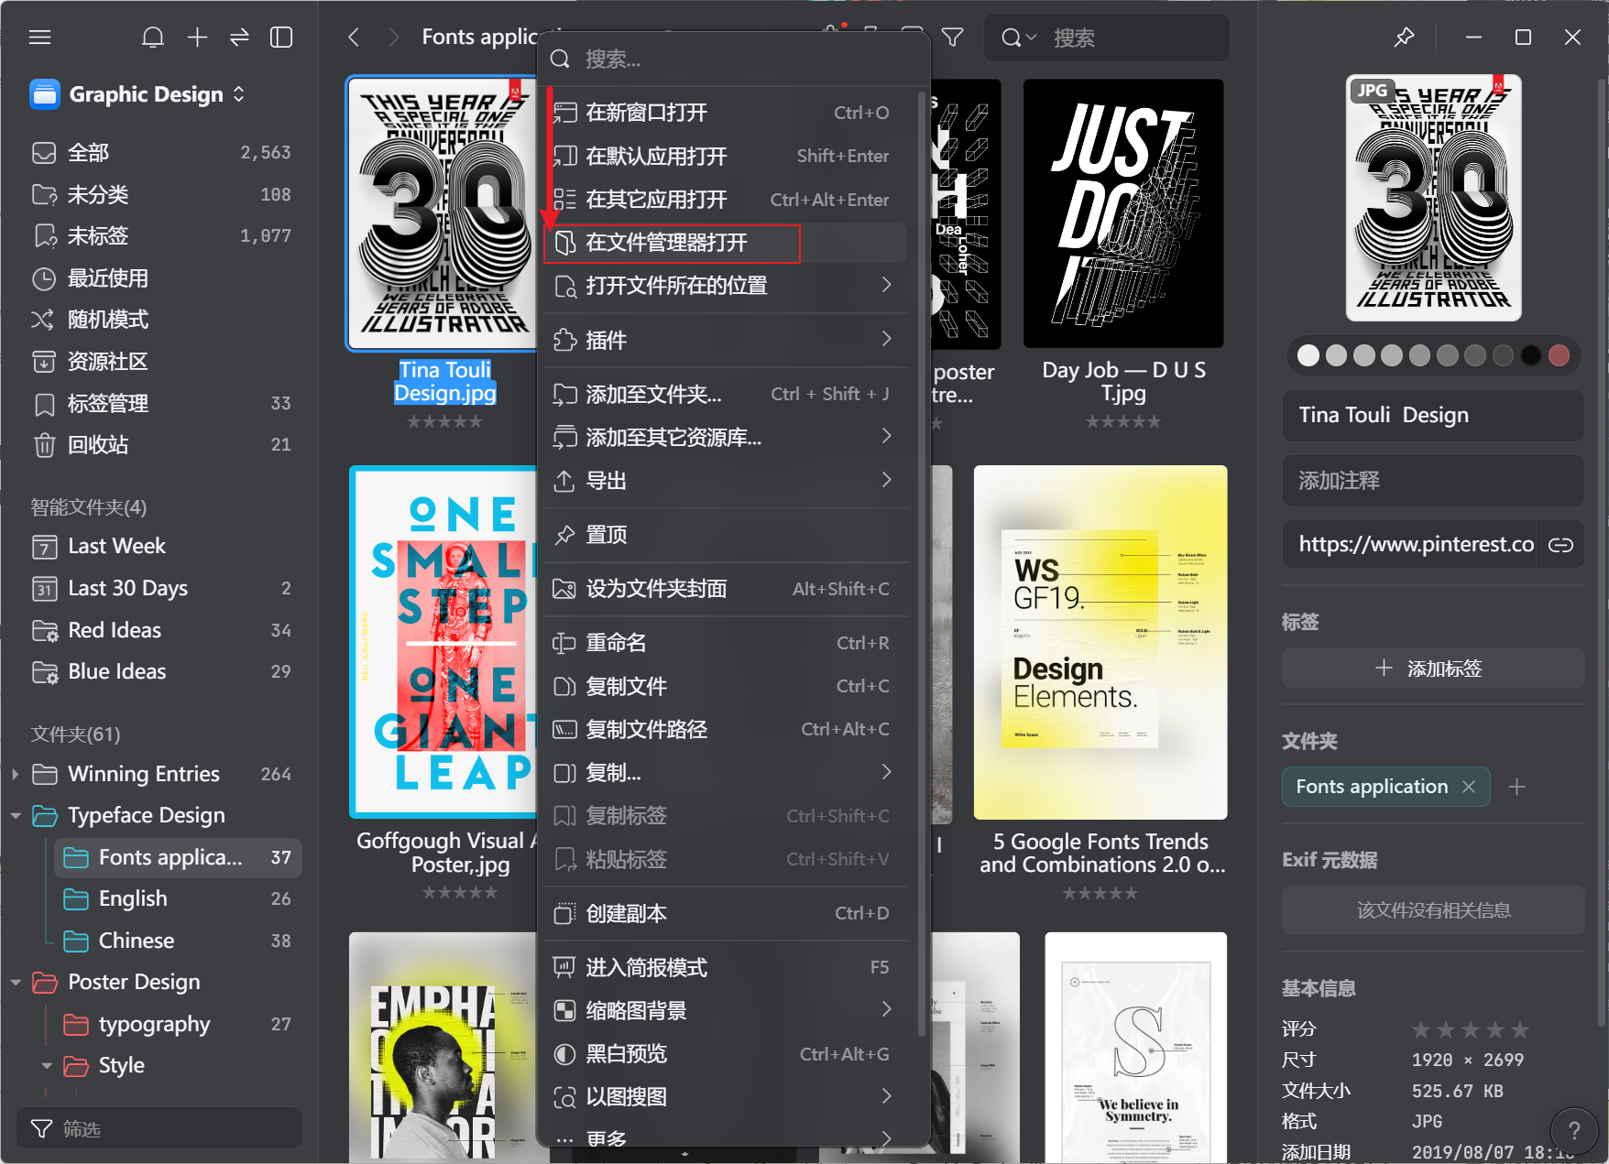
Task: Open the pinterest source link icon
Action: pyautogui.click(x=1560, y=545)
